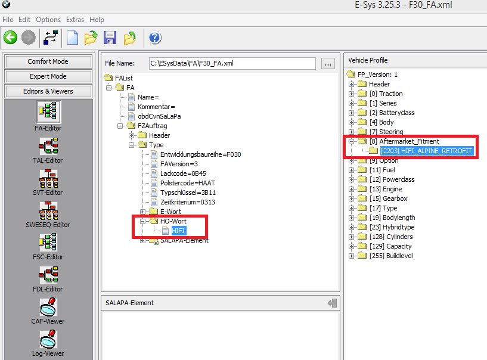The height and width of the screenshot is (360, 487).
Task: Click the grey forward arrow toolbar icon
Action: pos(28,38)
